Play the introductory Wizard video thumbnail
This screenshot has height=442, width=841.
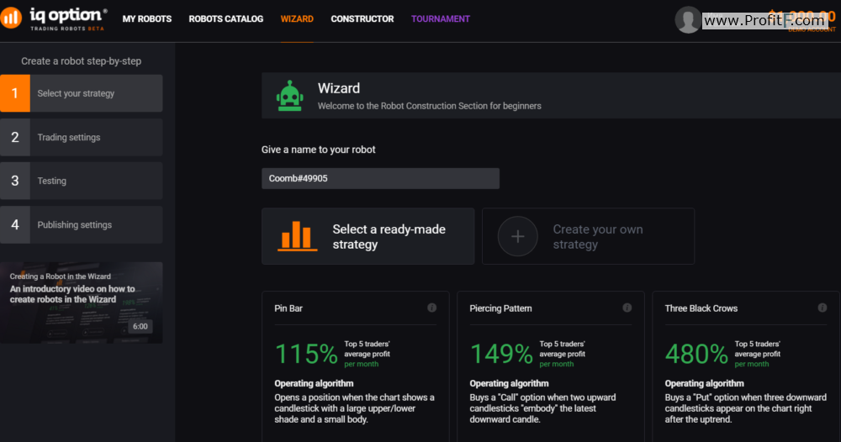(x=81, y=303)
